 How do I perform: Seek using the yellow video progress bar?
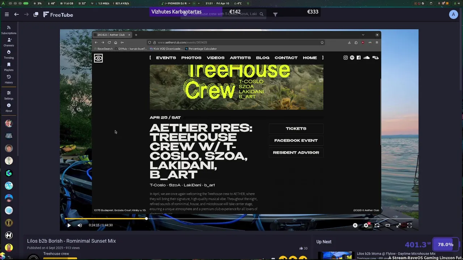click(x=239, y=218)
